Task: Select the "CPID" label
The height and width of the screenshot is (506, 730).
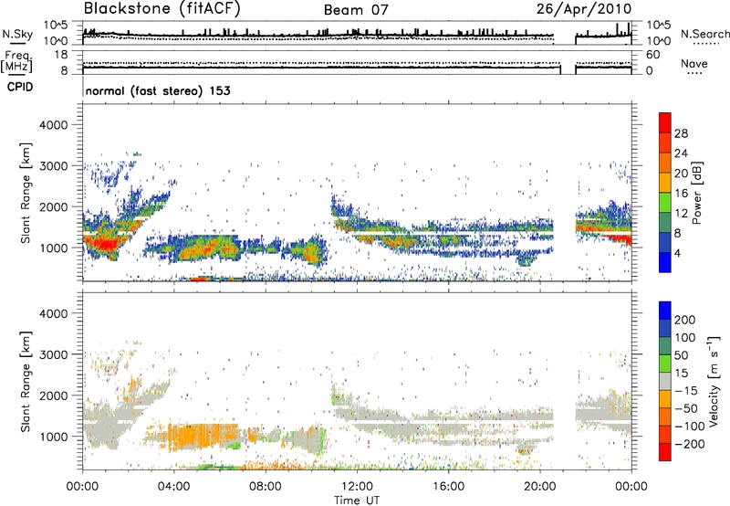Action: click(x=20, y=87)
